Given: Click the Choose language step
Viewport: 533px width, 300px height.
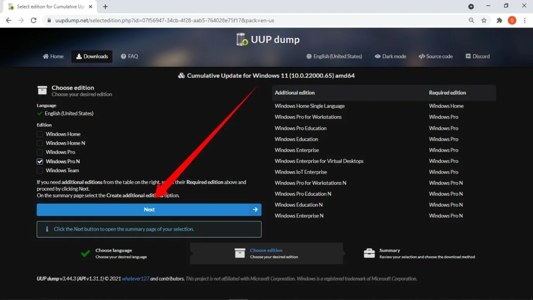Looking at the screenshot, I should pyautogui.click(x=113, y=253).
